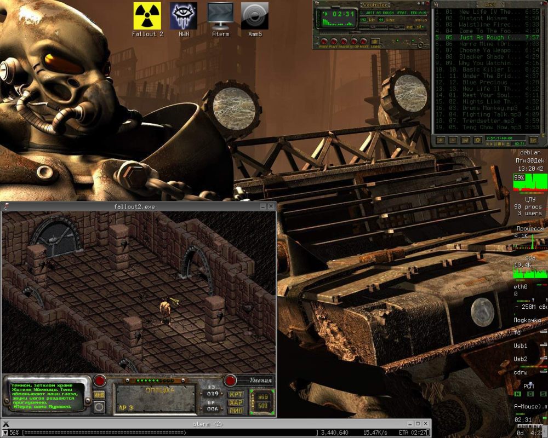Click the green N button in gkrellm
Image resolution: width=548 pixels, height=438 pixels.
tap(518, 394)
